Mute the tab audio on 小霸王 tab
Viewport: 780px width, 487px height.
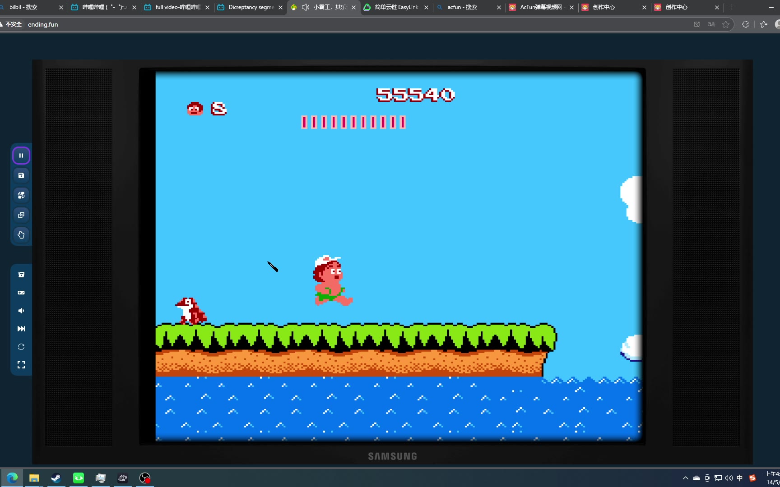[x=306, y=7]
